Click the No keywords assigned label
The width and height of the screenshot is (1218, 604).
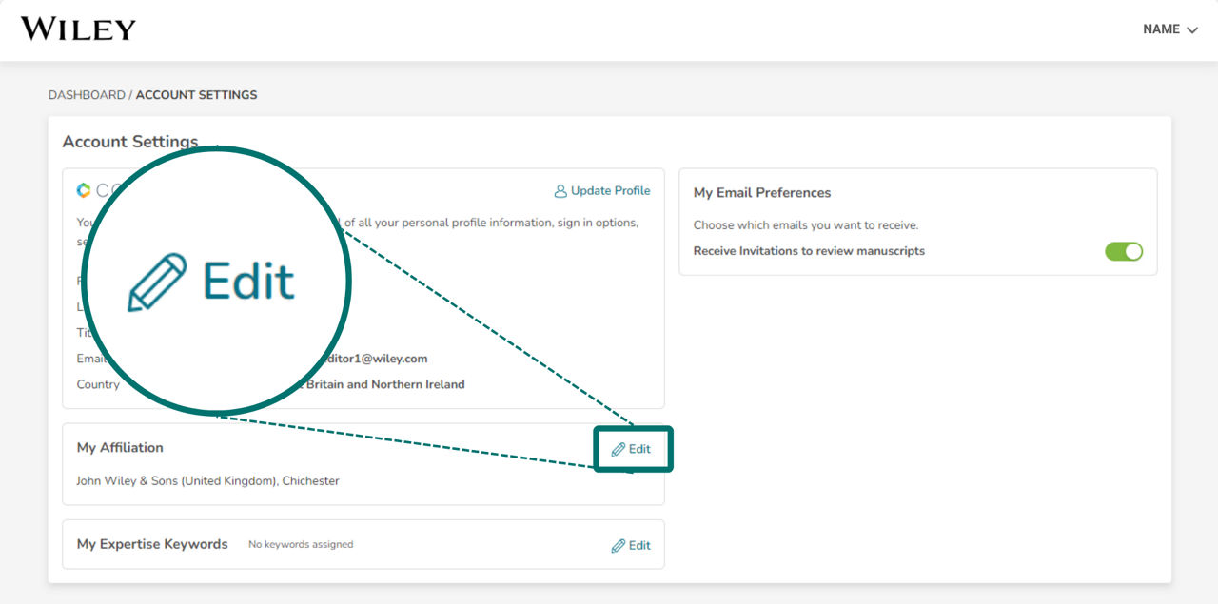tap(301, 545)
